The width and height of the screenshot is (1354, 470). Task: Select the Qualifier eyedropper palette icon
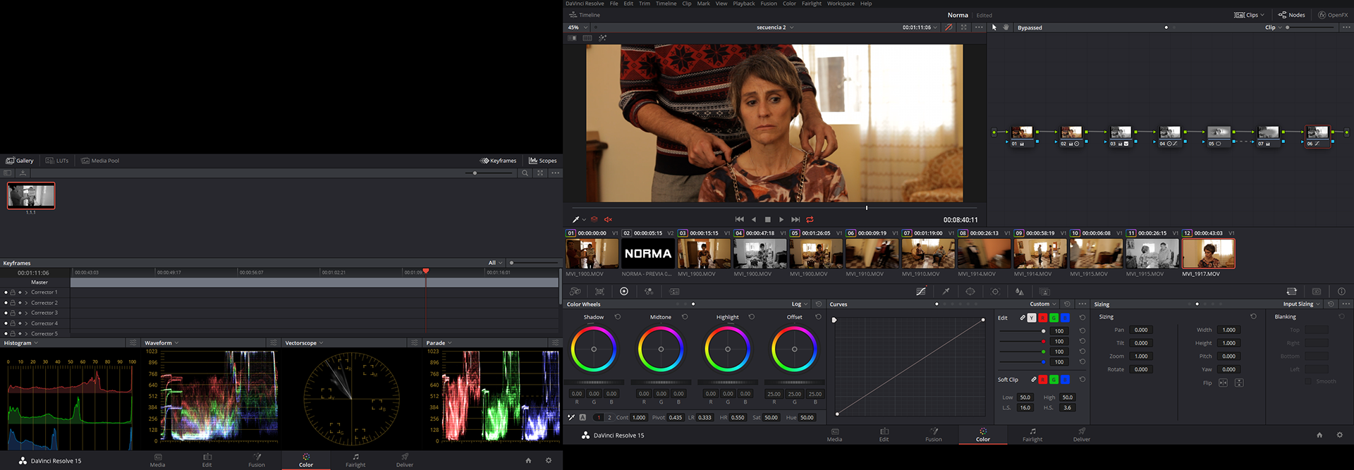point(946,292)
